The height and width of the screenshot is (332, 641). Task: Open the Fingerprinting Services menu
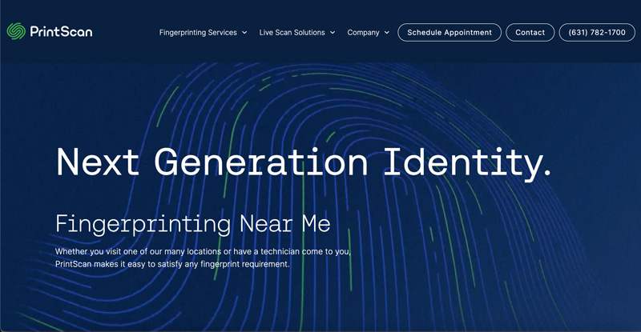coord(198,32)
